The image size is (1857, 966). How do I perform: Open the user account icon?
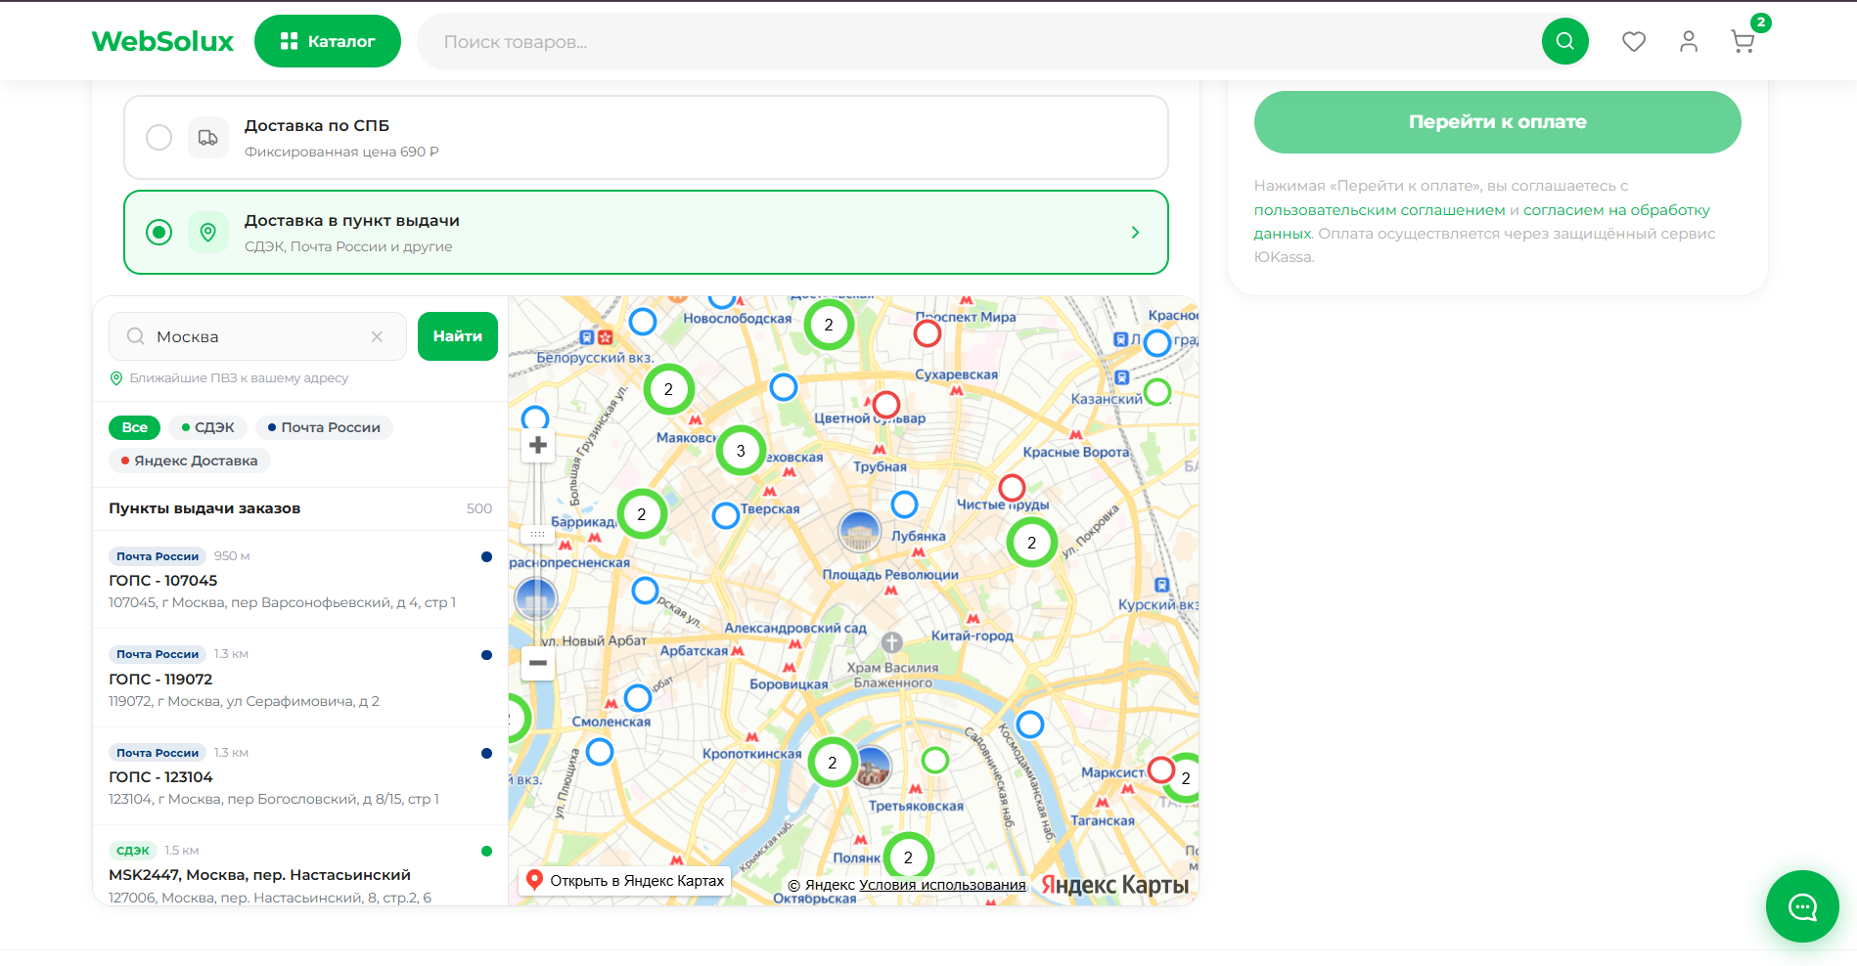1689,41
